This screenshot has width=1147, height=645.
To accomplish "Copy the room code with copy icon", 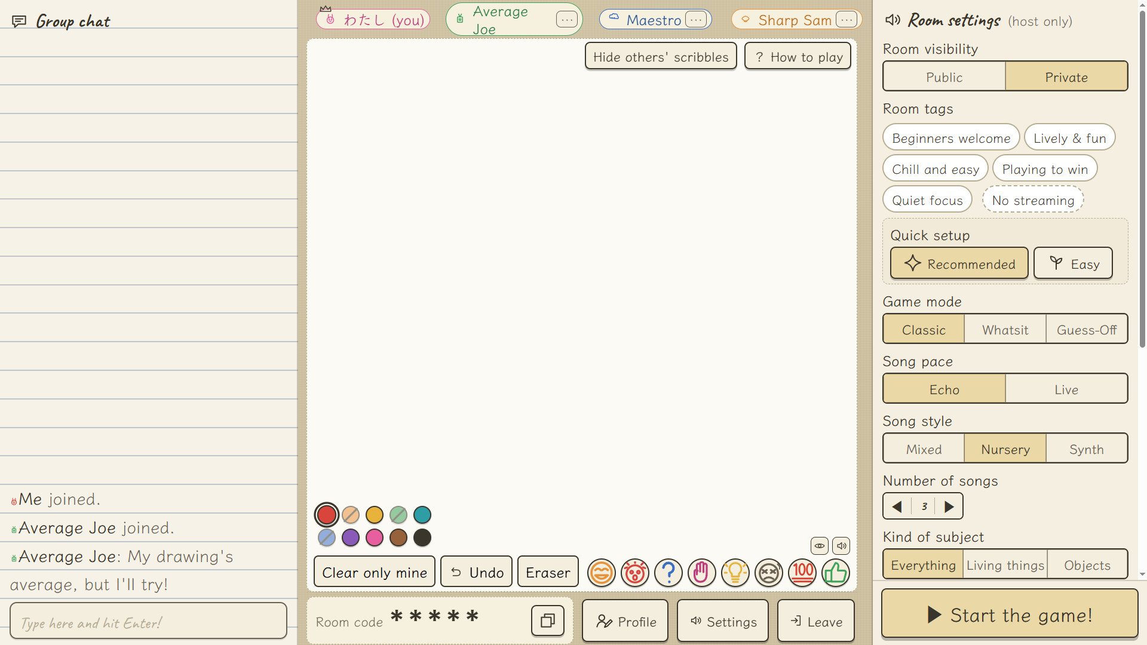I will [547, 621].
